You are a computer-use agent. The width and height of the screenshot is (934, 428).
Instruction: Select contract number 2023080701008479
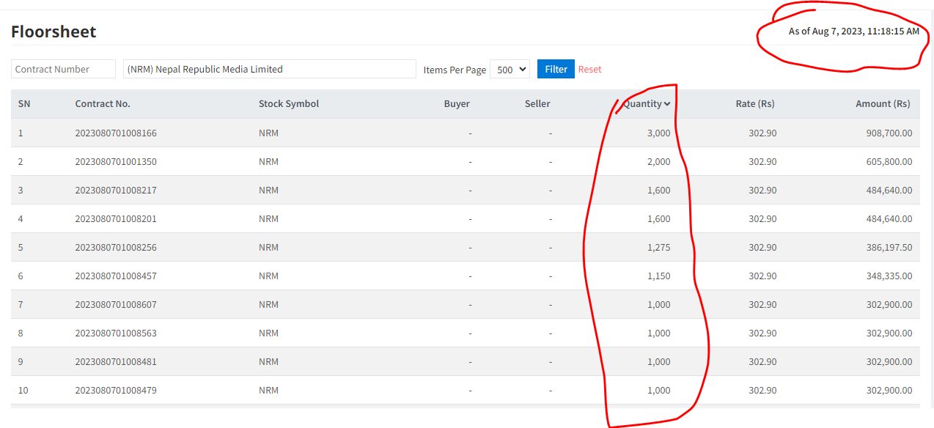pos(116,390)
